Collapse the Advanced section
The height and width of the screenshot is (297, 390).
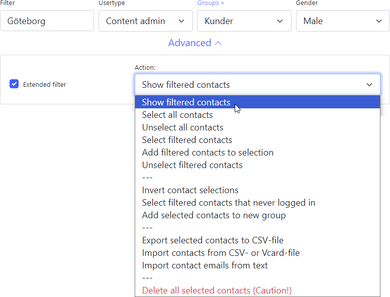pyautogui.click(x=195, y=43)
